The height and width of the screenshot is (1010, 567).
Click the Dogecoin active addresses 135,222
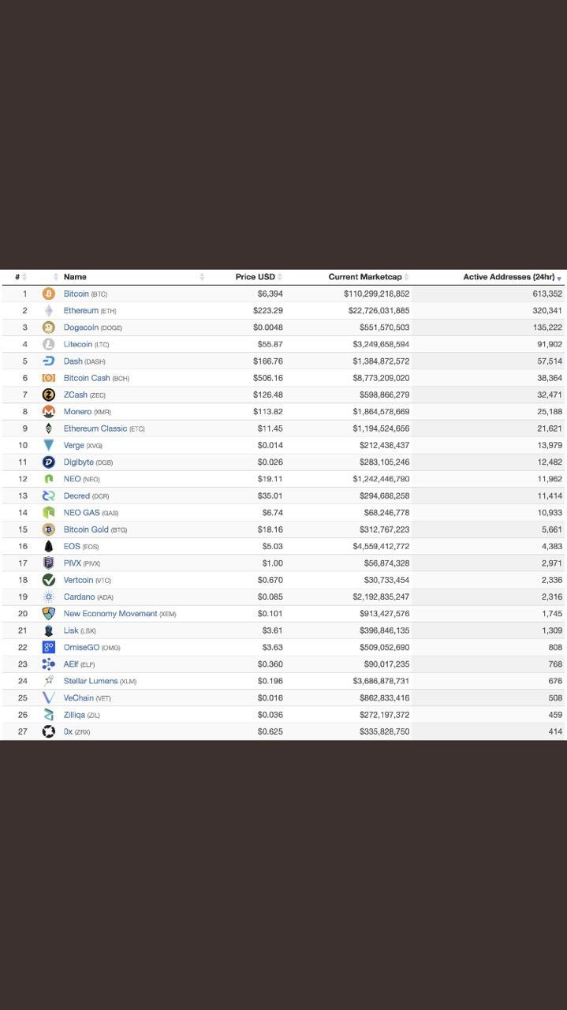tap(547, 327)
